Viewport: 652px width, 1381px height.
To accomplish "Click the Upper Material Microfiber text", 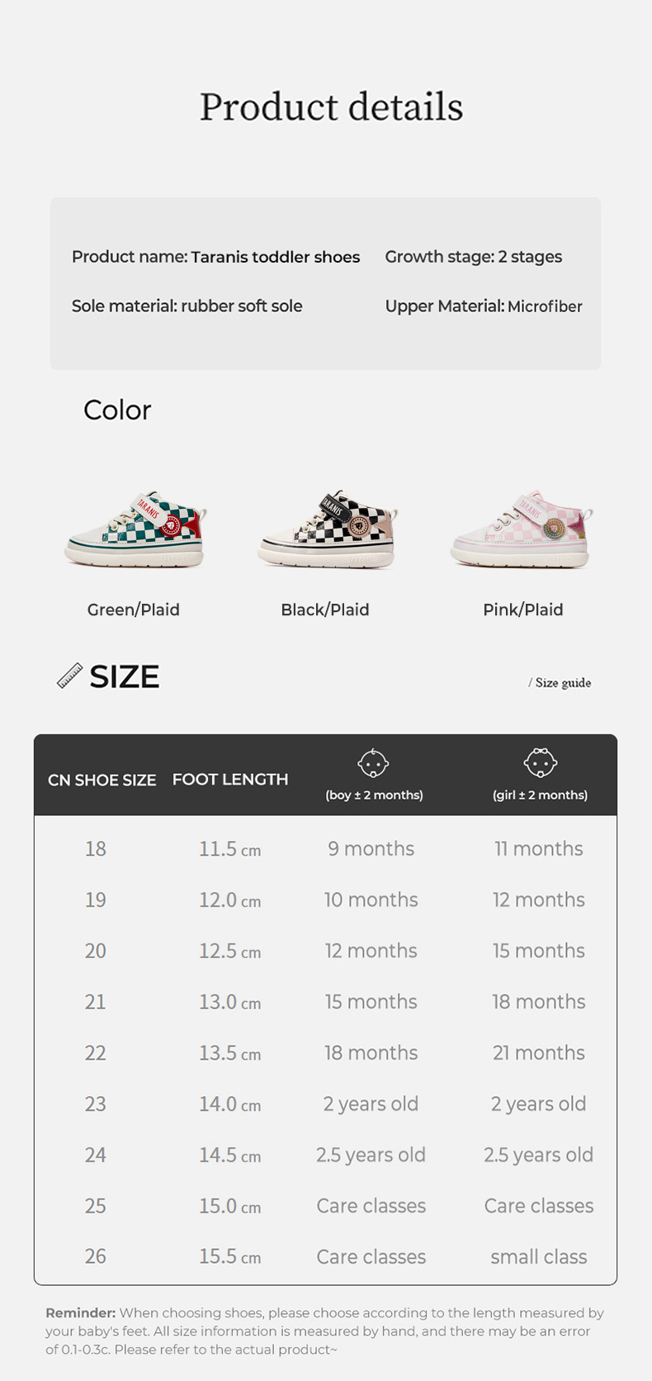I will click(484, 306).
